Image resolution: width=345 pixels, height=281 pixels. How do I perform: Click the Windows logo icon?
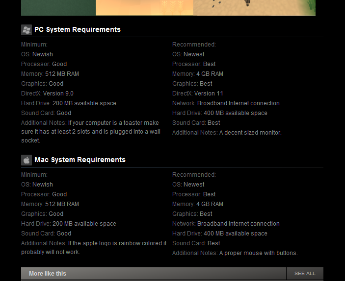[x=27, y=30]
